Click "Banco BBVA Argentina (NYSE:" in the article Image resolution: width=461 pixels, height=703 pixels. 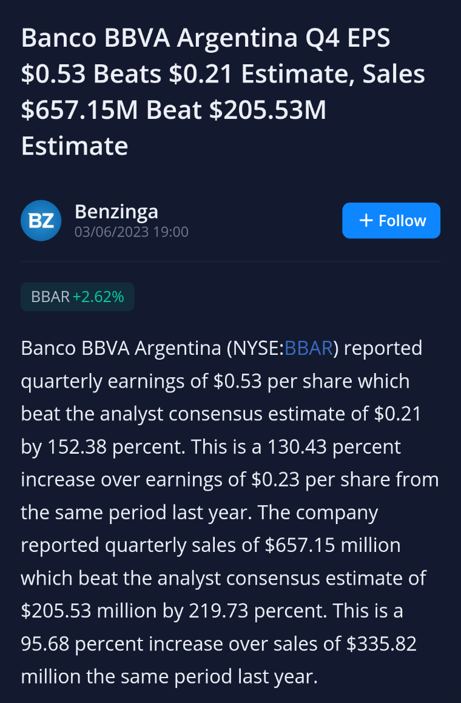click(152, 348)
